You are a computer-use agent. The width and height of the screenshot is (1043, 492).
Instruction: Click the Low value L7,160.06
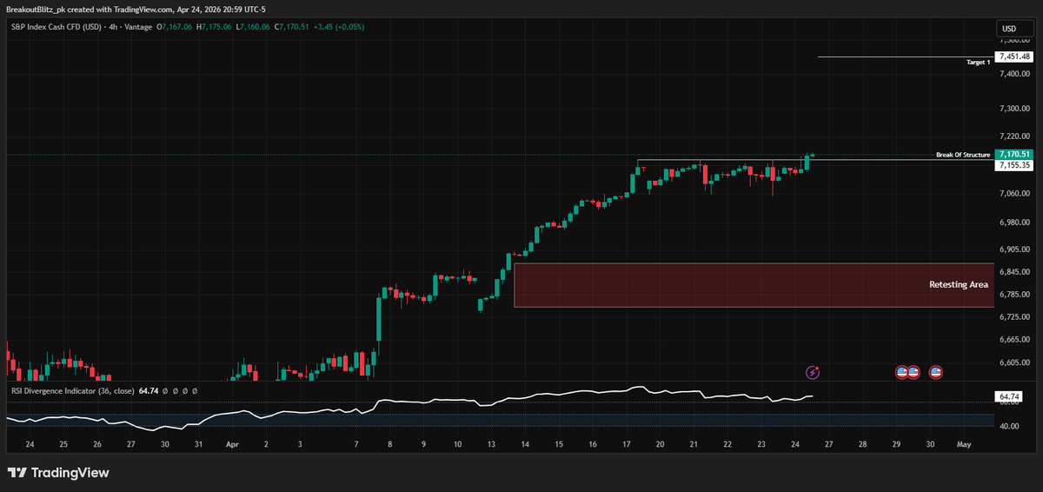(x=253, y=27)
